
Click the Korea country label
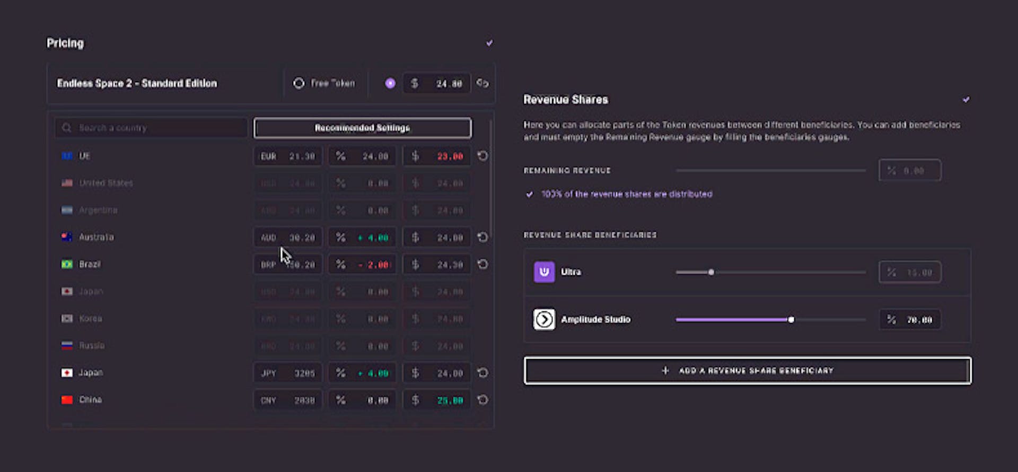pyautogui.click(x=90, y=319)
